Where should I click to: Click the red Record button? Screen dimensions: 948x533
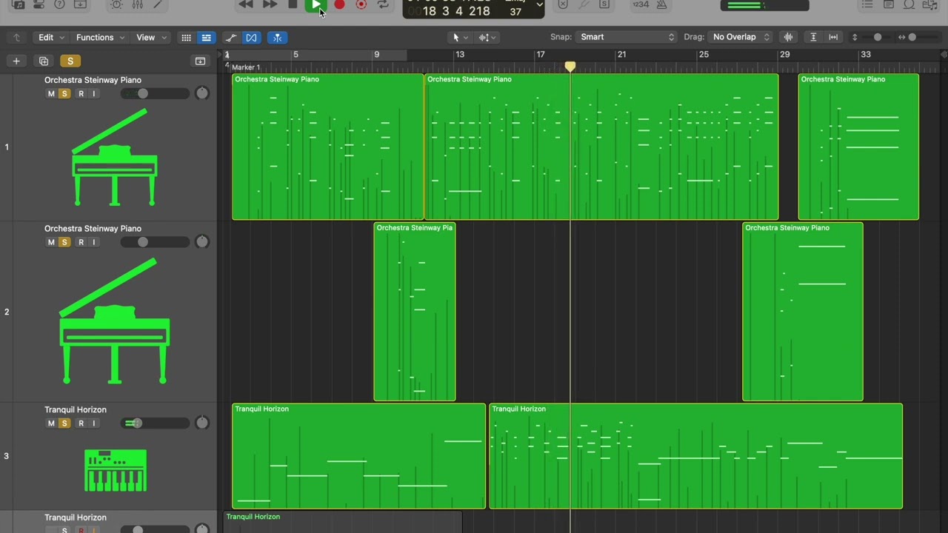(339, 4)
